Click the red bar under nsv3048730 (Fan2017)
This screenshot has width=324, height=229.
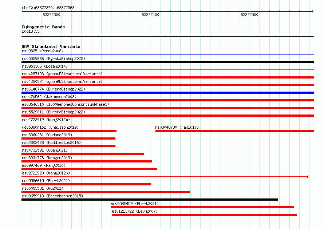pyautogui.click(x=234, y=131)
